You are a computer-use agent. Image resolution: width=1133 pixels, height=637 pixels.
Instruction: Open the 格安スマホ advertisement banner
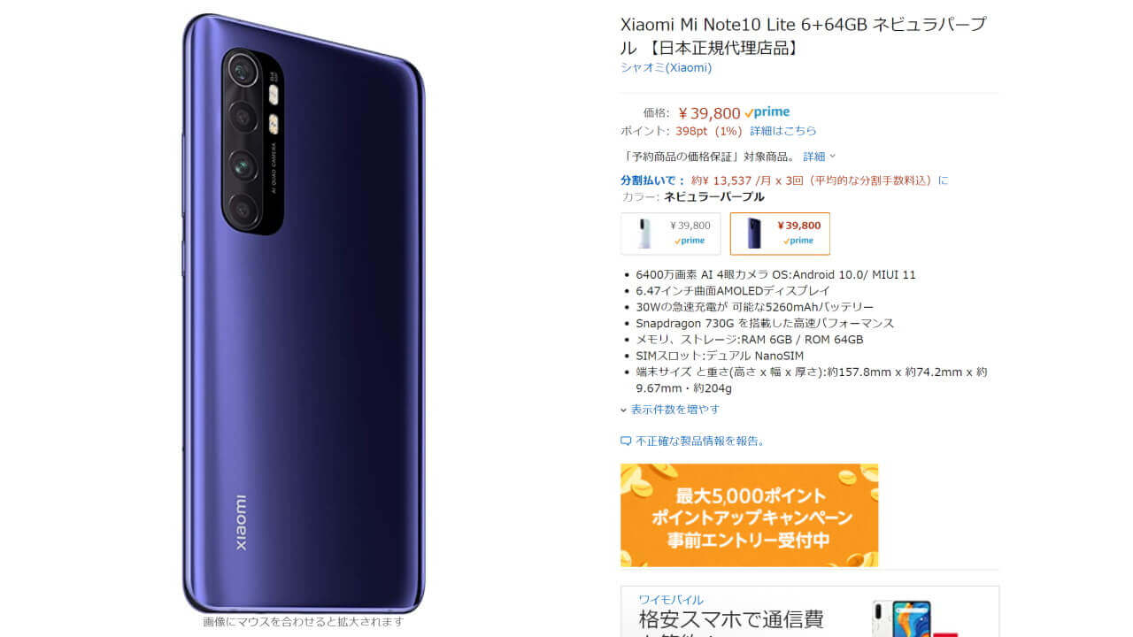[x=810, y=611]
